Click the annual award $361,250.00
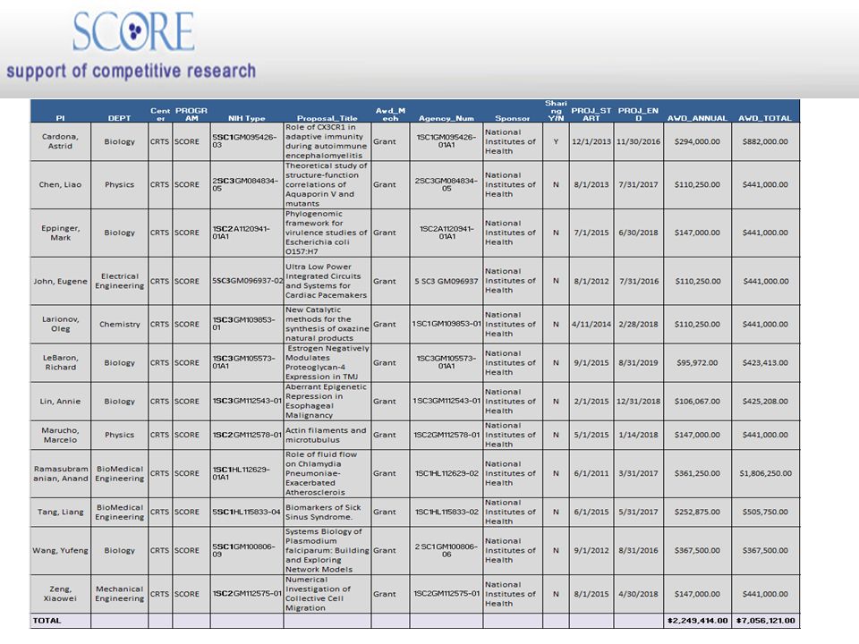Viewport: 859px width, 644px height. [x=697, y=473]
